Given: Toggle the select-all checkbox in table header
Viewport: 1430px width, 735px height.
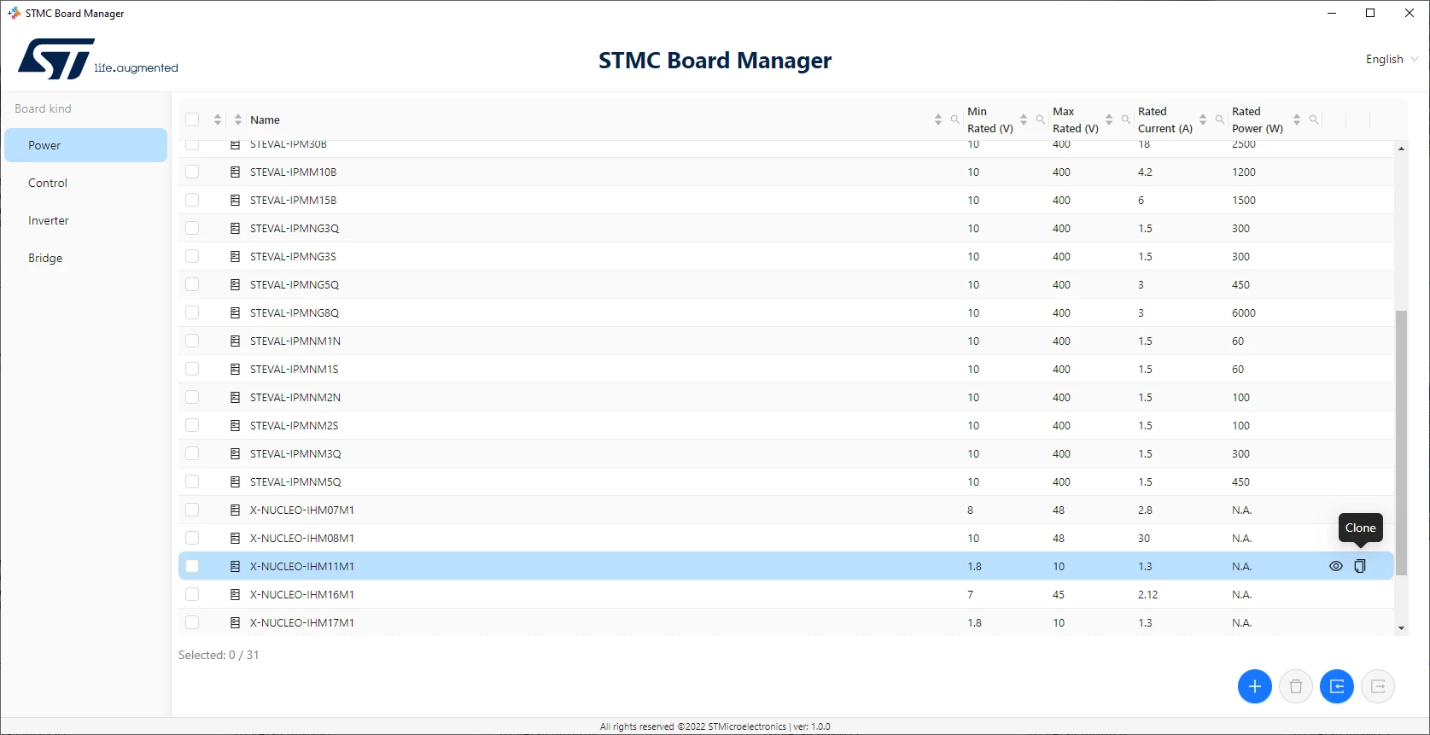Looking at the screenshot, I should pos(192,120).
